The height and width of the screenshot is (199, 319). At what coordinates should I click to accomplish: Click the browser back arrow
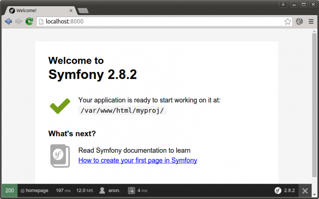pyautogui.click(x=8, y=21)
